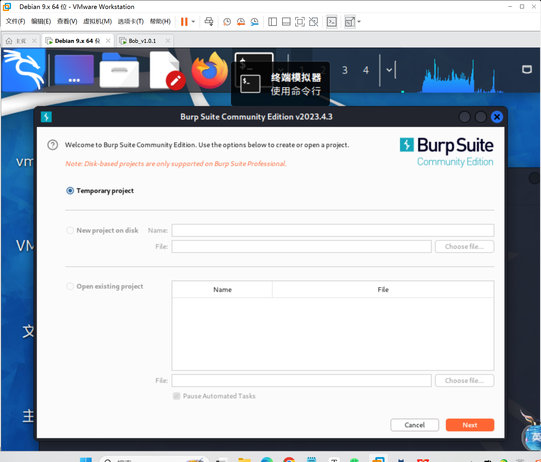Click Choose file for existing project
Viewport: 541px width, 462px height.
465,381
